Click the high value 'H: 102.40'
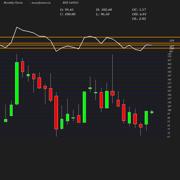Screen dimensions: 180x180 [x=104, y=10]
